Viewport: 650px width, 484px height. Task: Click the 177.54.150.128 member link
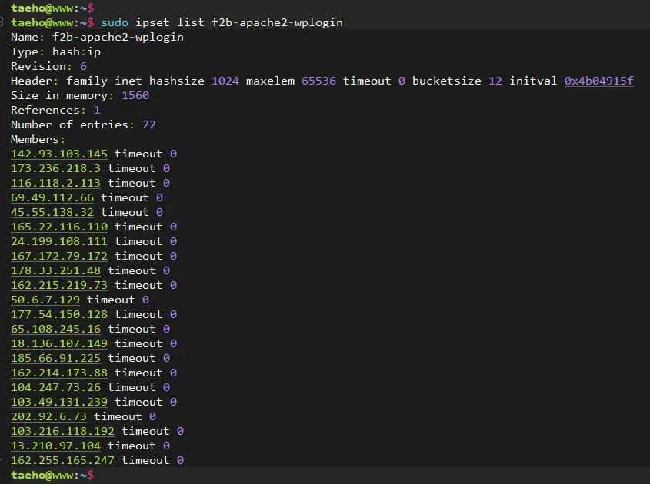coord(59,314)
